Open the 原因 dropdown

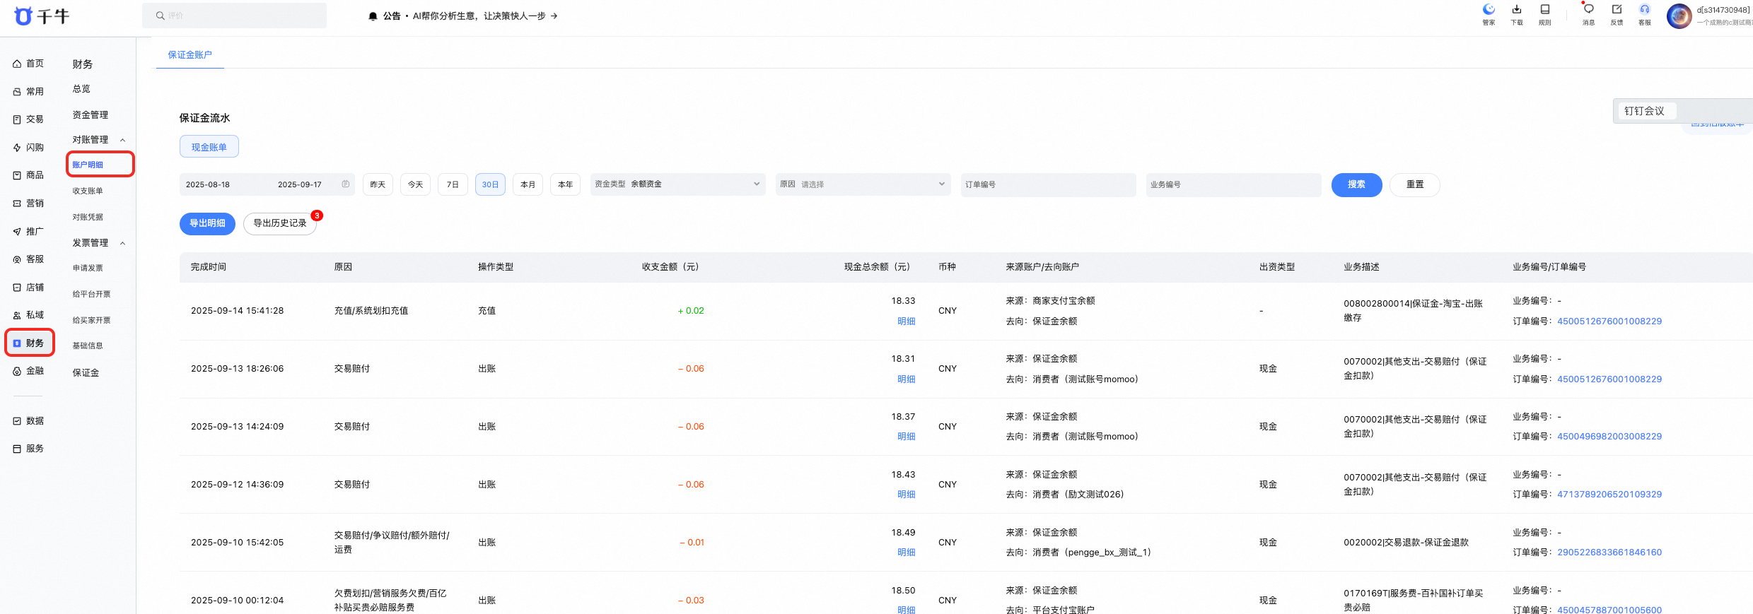863,184
